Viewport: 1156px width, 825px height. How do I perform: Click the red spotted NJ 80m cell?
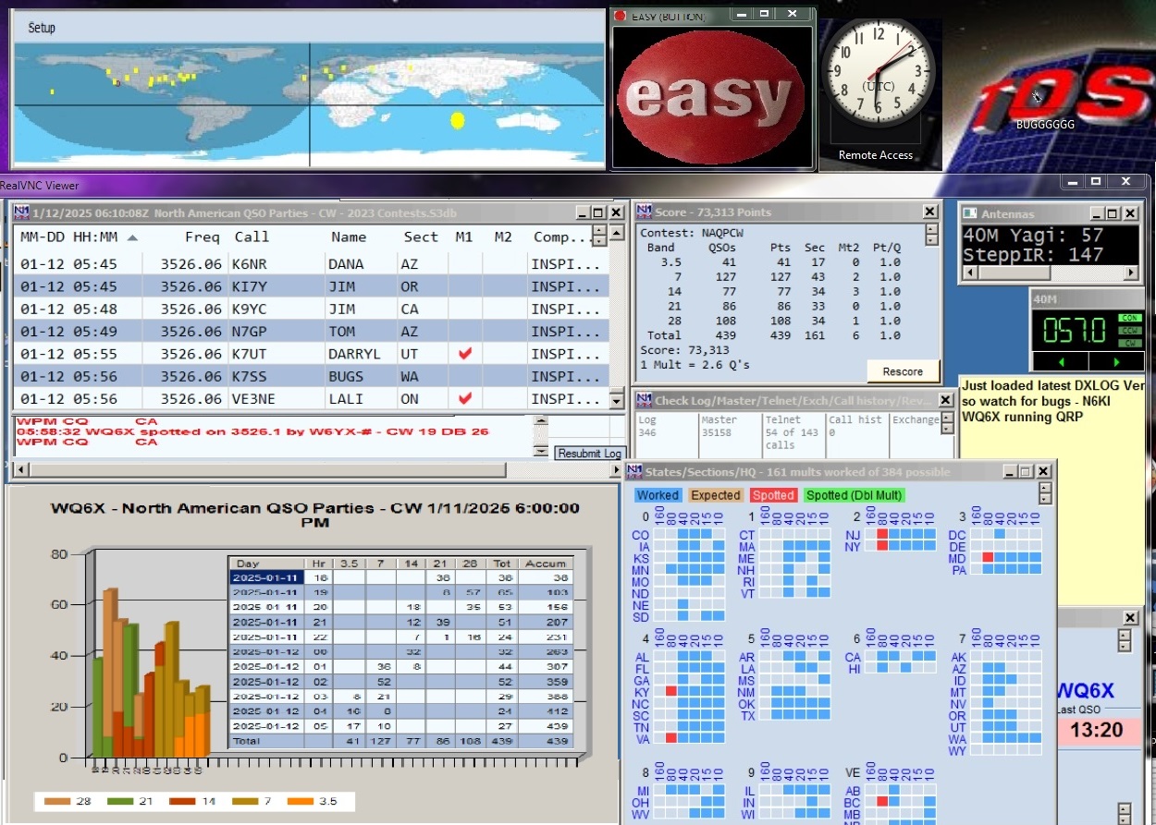(882, 534)
